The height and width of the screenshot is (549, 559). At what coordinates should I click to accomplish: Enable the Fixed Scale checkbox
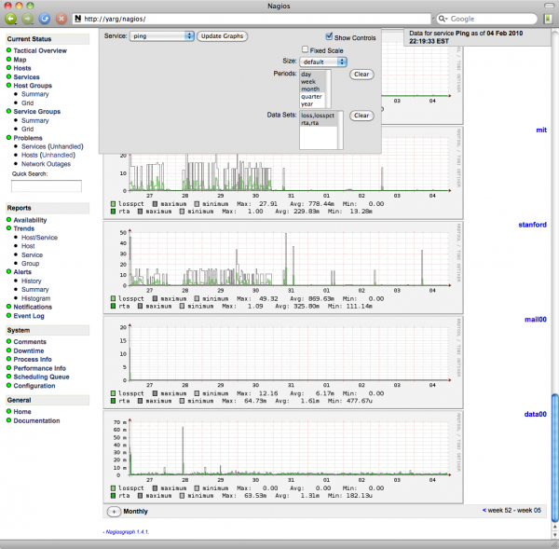305,49
